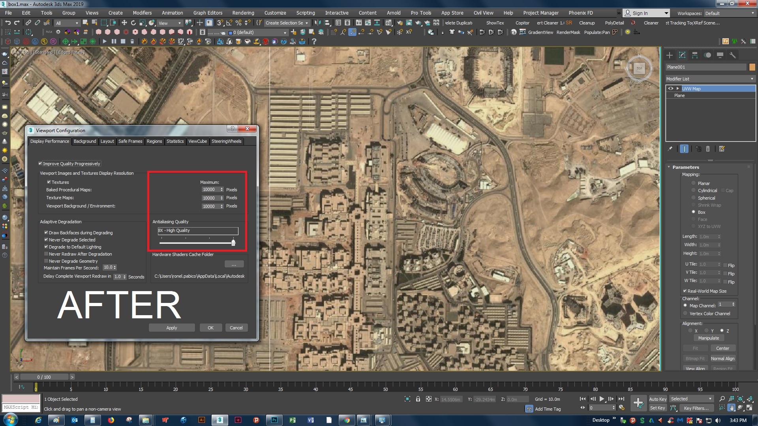The image size is (758, 426).
Task: Click the Plane001 object color swatch
Action: tap(751, 67)
